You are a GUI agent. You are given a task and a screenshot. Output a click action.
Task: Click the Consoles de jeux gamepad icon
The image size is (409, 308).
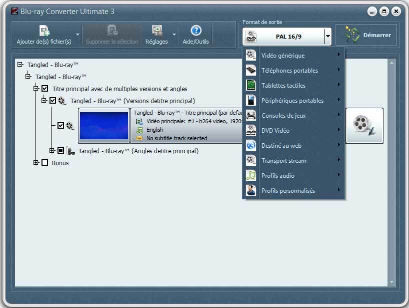pyautogui.click(x=251, y=115)
